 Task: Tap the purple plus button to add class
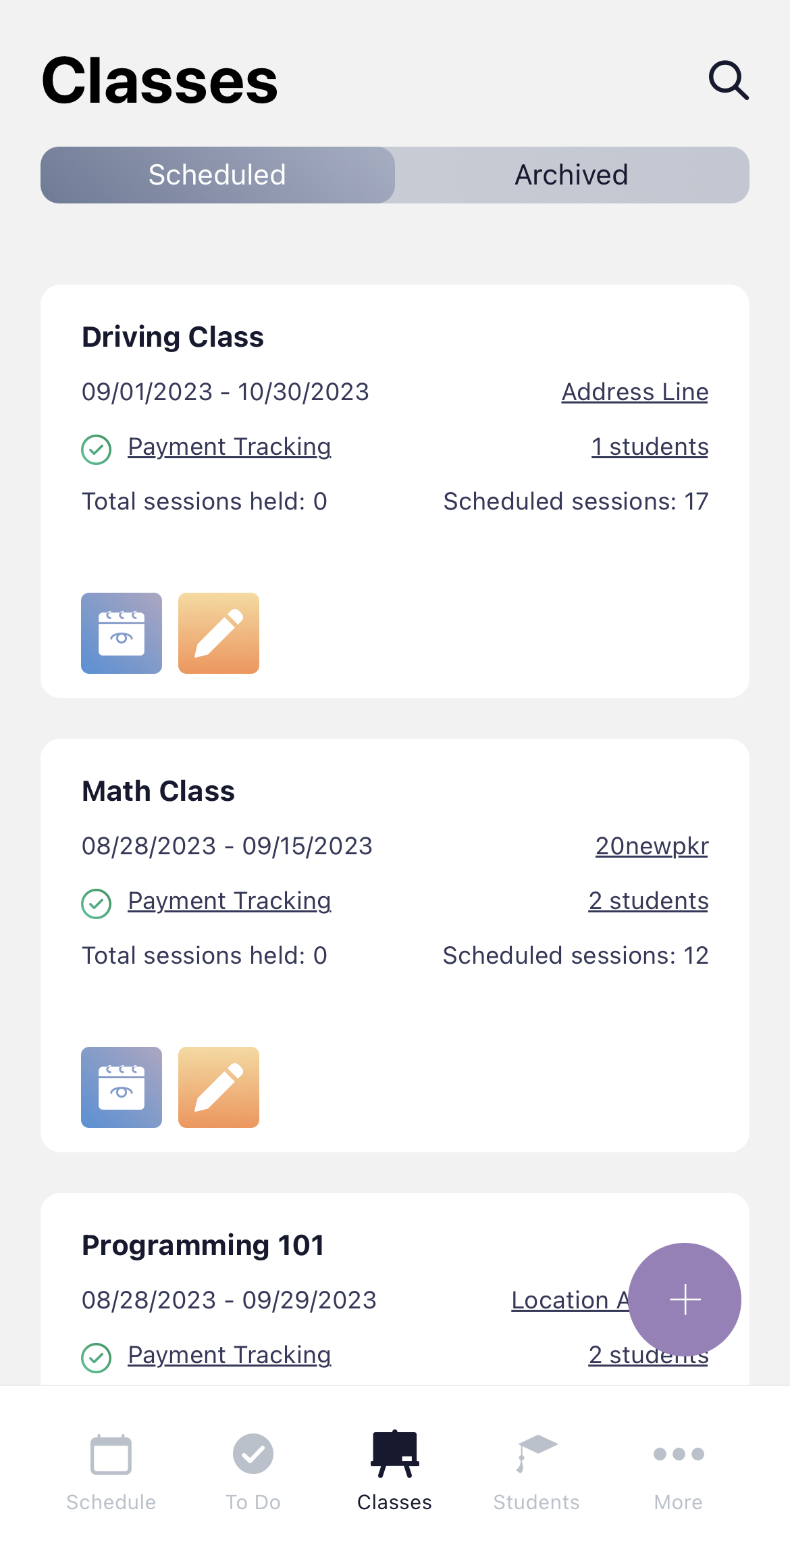pyautogui.click(x=685, y=1298)
